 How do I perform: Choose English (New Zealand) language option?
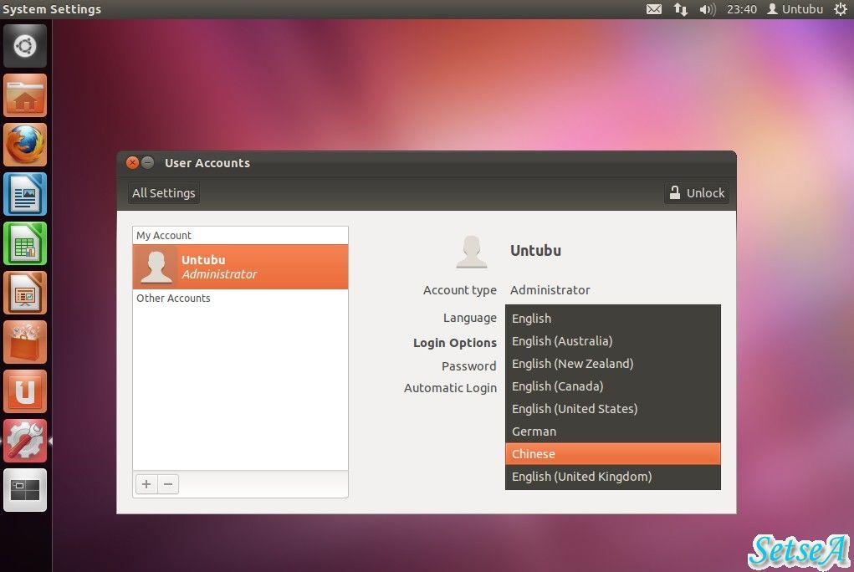613,364
